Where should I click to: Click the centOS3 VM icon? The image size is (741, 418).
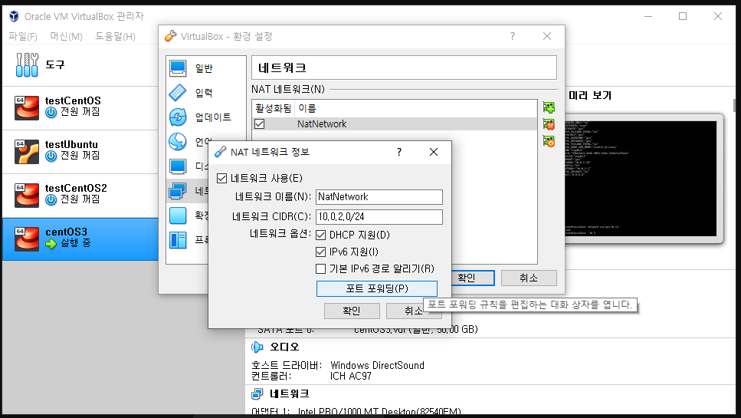click(27, 239)
